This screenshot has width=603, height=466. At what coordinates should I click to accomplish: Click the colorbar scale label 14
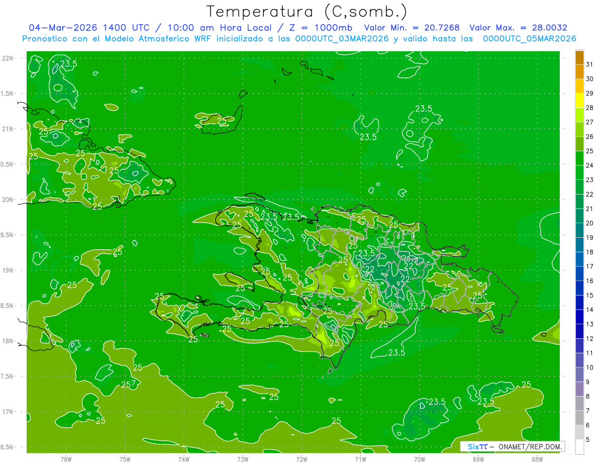(590, 310)
